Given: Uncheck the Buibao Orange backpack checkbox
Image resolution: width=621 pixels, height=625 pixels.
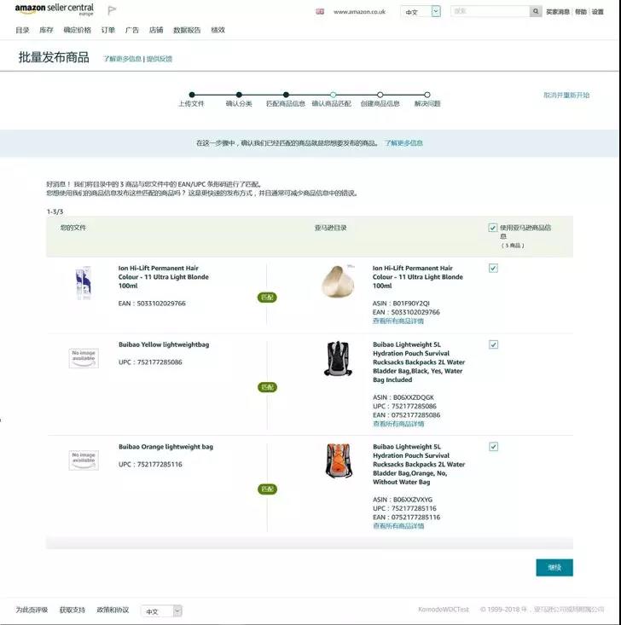Looking at the screenshot, I should pos(493,447).
